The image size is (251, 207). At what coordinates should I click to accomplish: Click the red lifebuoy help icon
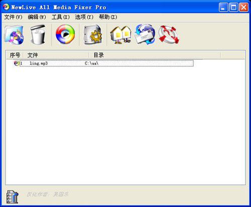pos(169,35)
